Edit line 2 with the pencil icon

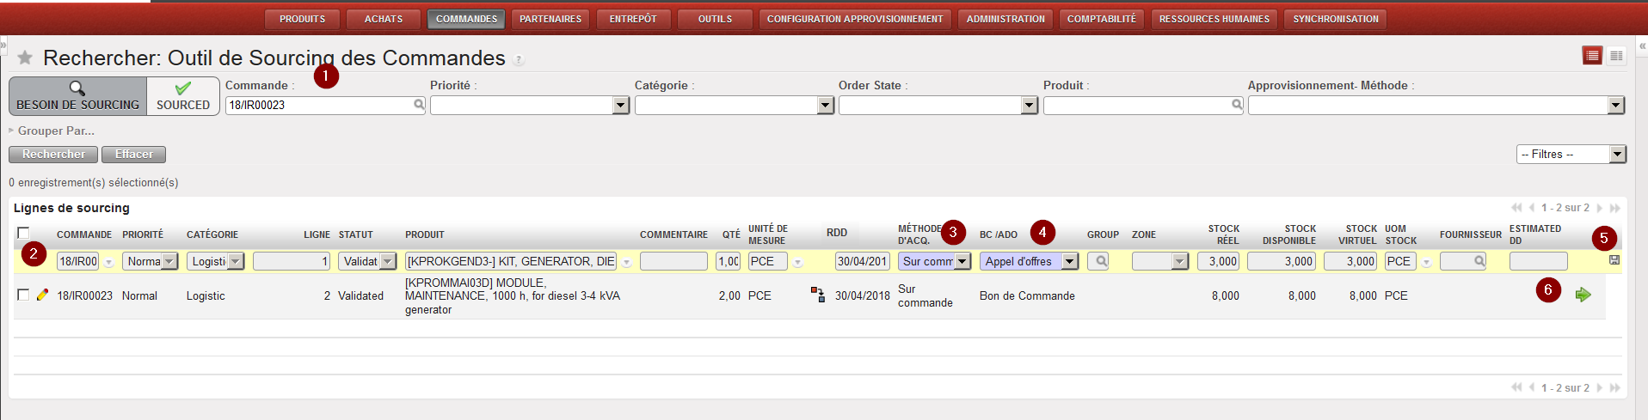coord(42,295)
